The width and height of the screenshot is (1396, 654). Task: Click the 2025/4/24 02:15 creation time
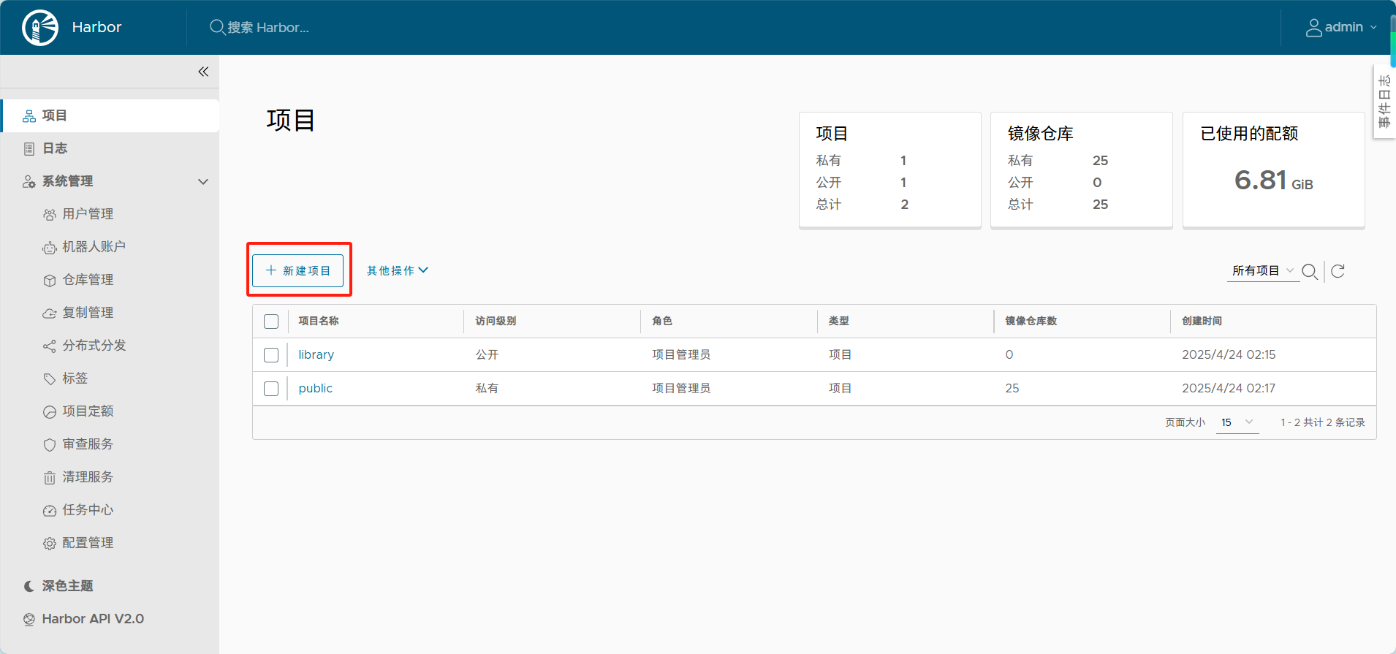tap(1229, 354)
